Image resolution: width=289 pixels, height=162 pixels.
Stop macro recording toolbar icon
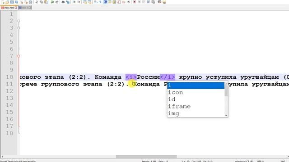point(139,2)
